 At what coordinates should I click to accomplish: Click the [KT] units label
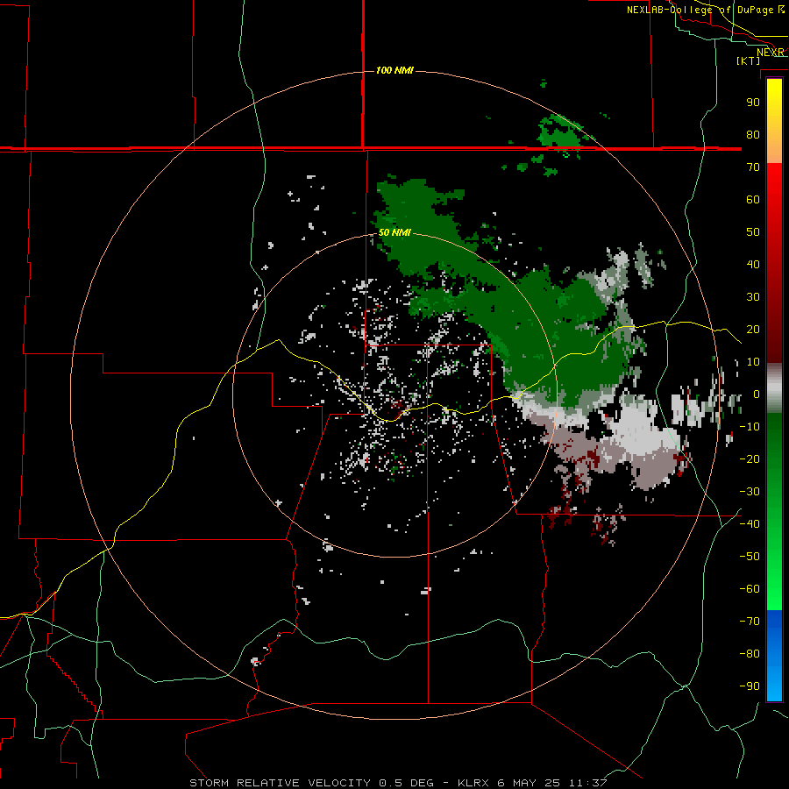pos(749,60)
